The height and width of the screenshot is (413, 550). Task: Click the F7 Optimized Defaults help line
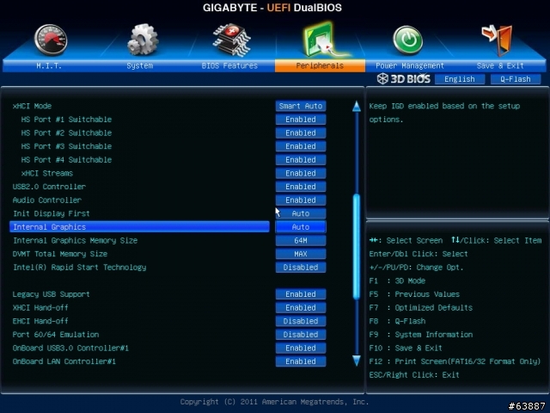pyautogui.click(x=421, y=308)
